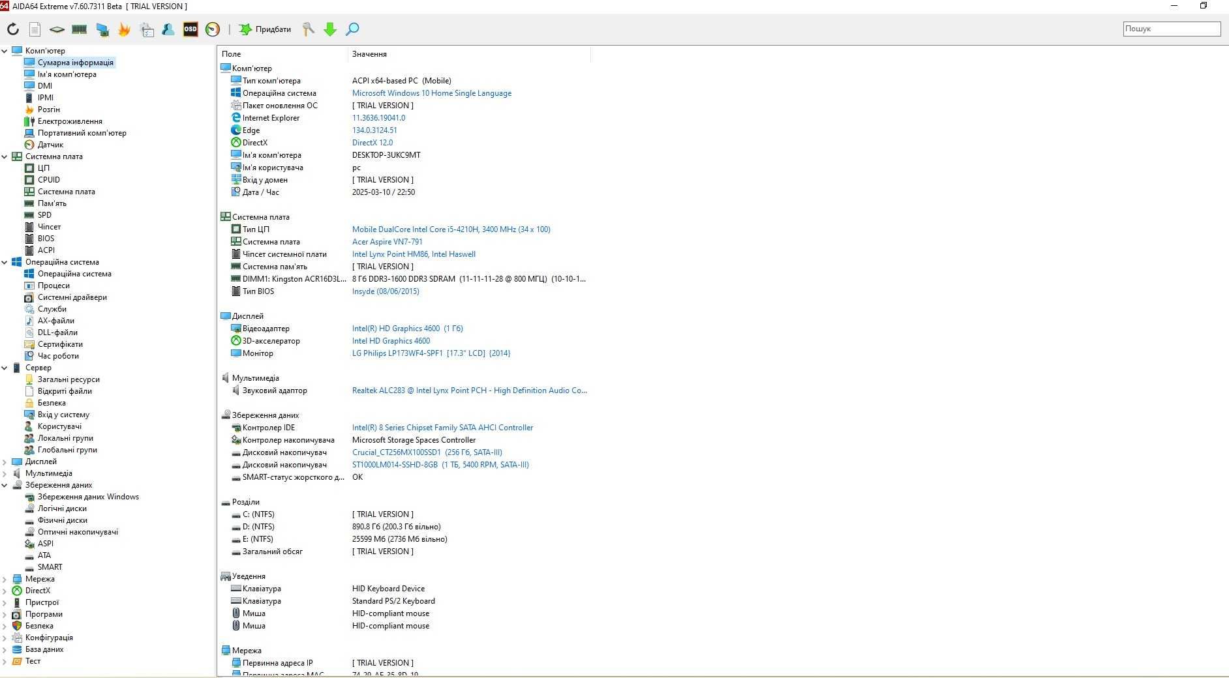This screenshot has width=1229, height=678.
Task: Open the Crucial_CT256MX100SSD1 link
Action: coord(427,452)
